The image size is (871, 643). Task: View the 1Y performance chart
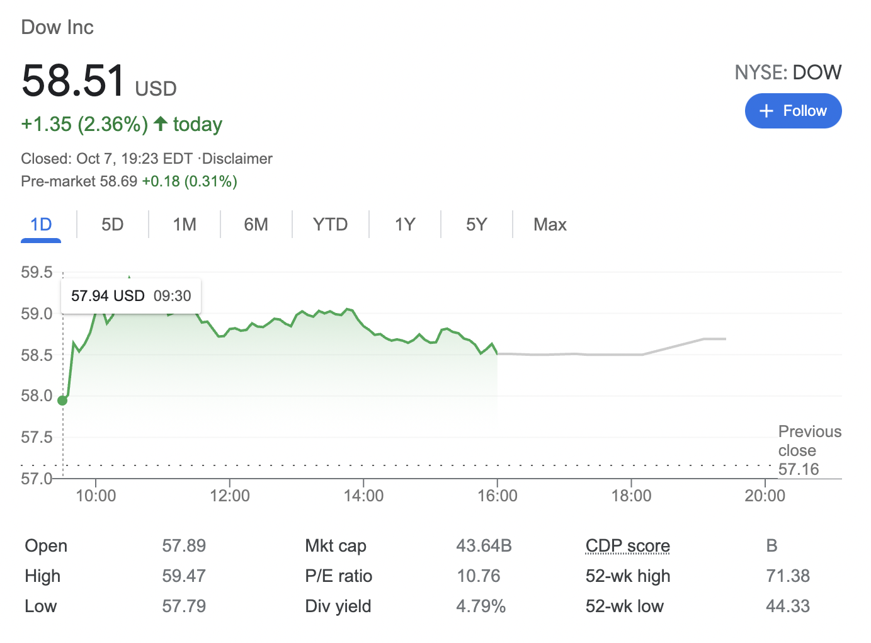[x=404, y=224]
